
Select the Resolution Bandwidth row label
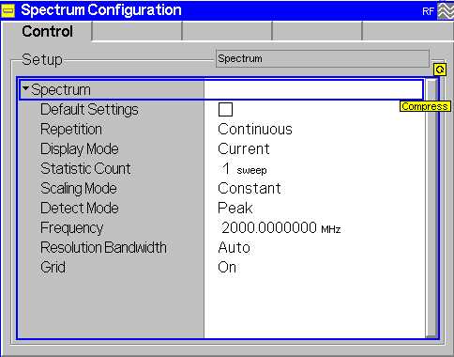coord(103,248)
